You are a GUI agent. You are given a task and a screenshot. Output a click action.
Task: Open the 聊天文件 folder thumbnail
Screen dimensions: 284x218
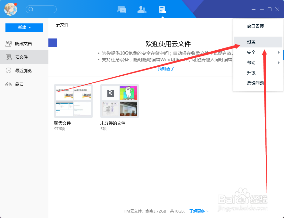coord(73,101)
